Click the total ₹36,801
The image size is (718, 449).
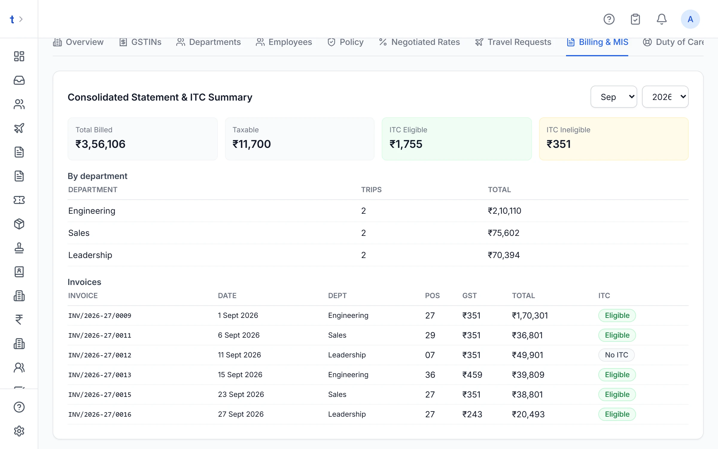[527, 335]
